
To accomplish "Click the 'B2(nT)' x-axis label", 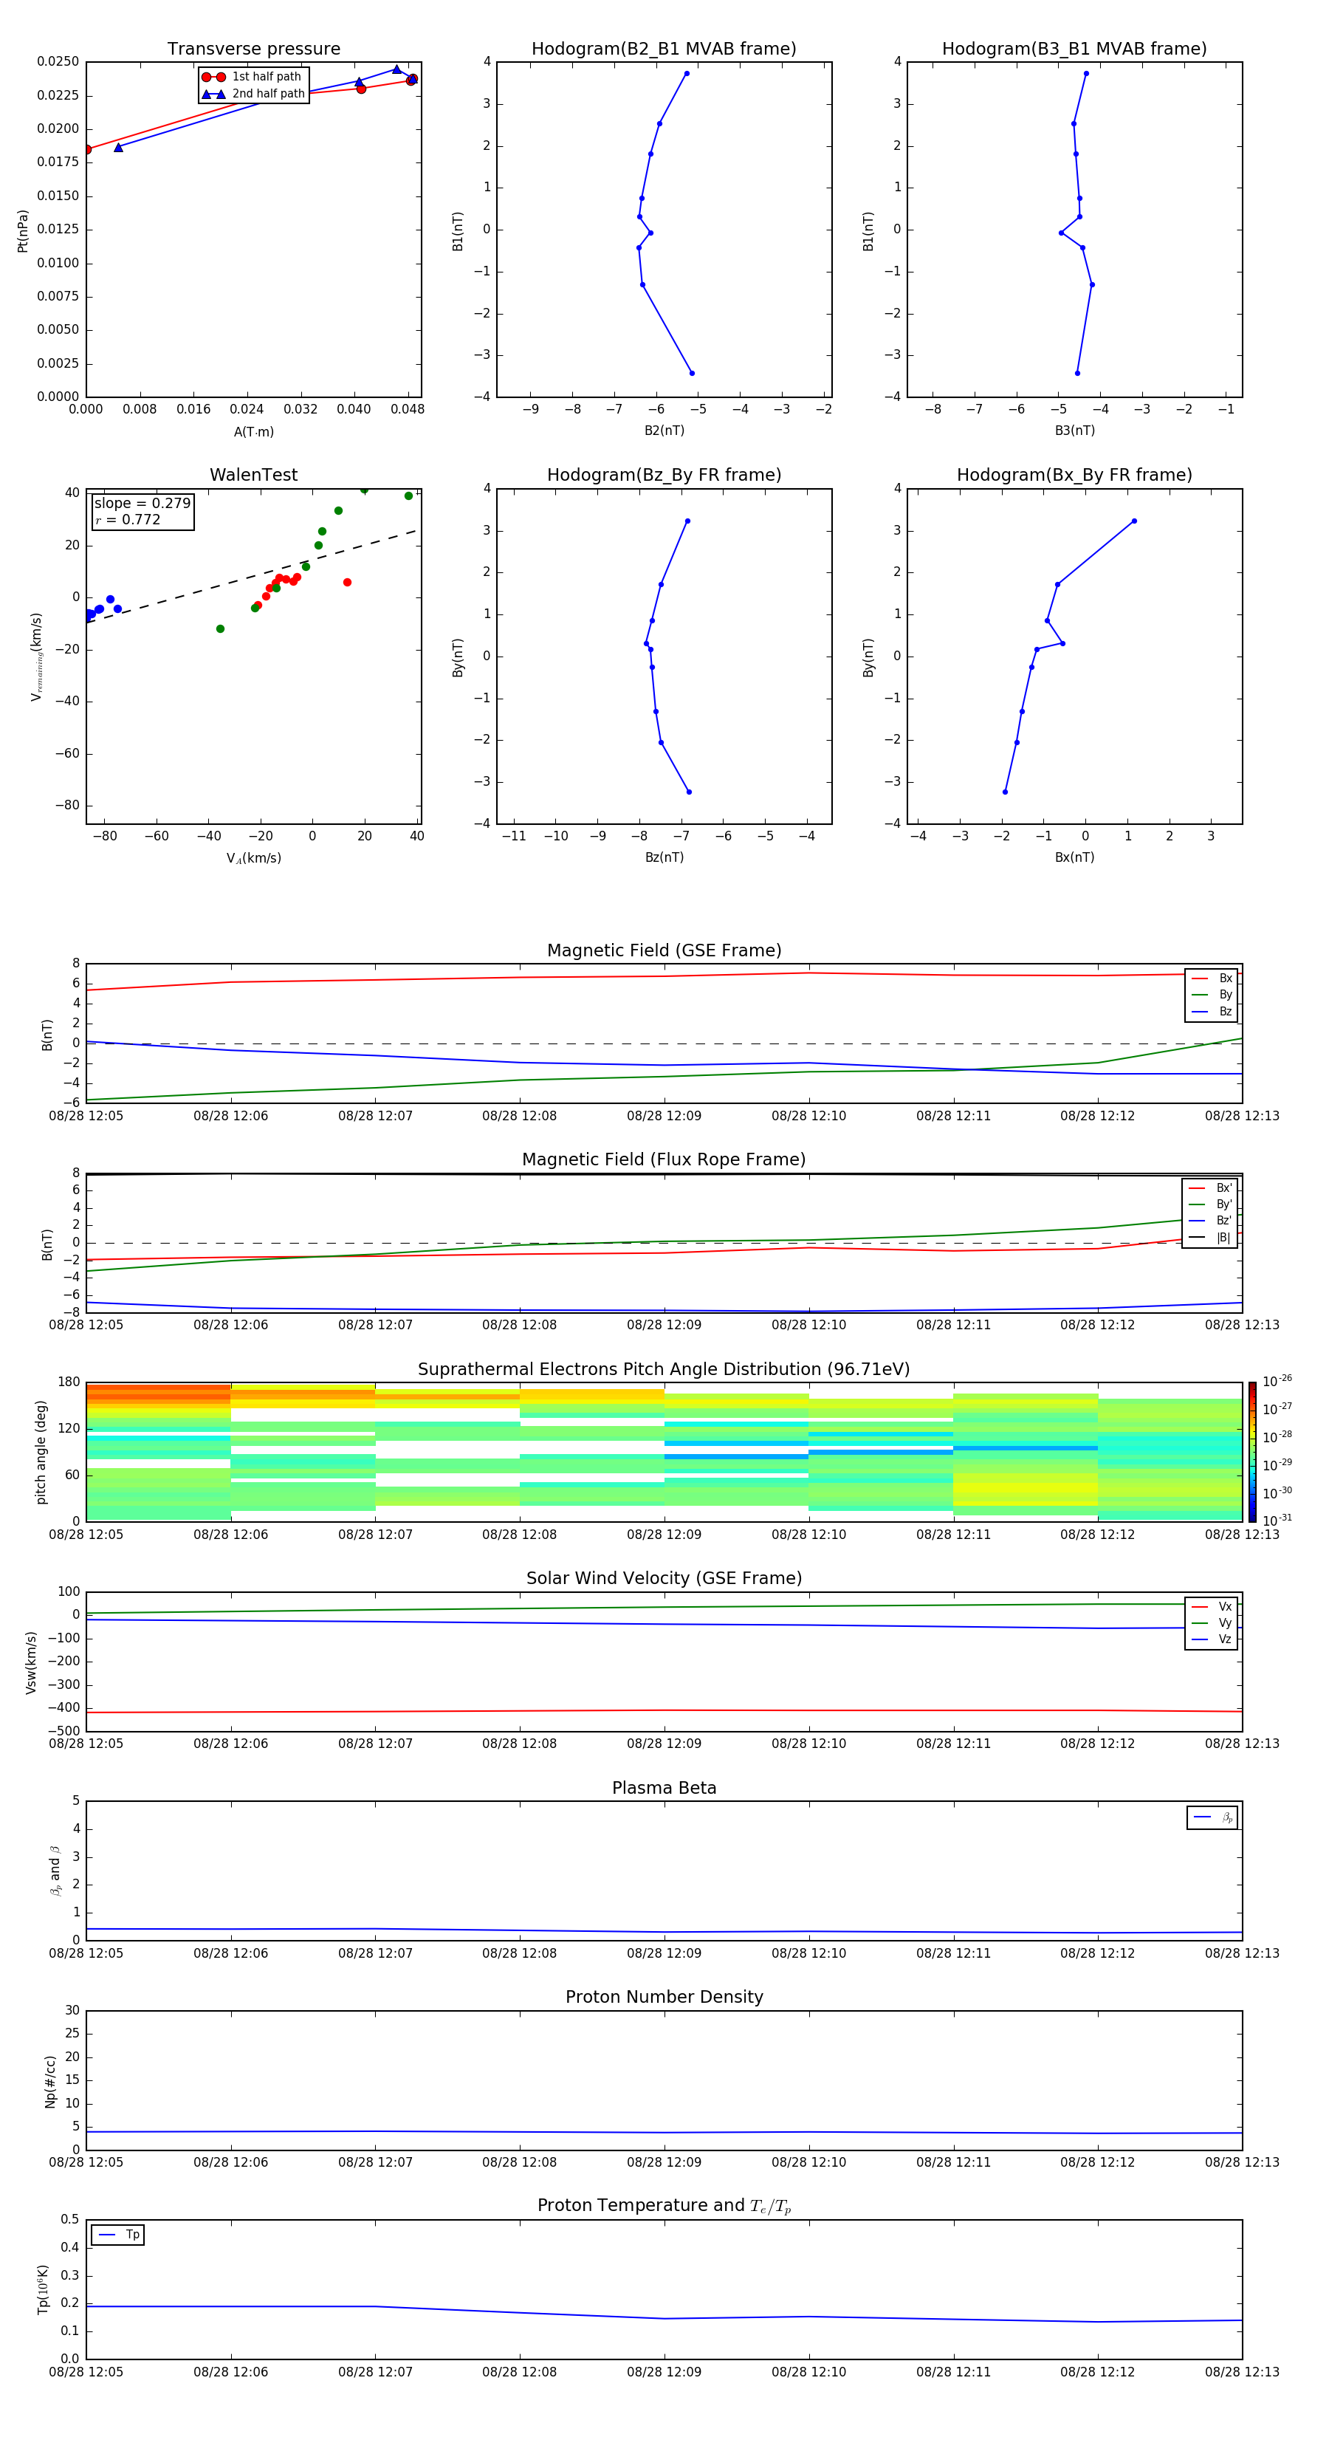I will coord(664,431).
